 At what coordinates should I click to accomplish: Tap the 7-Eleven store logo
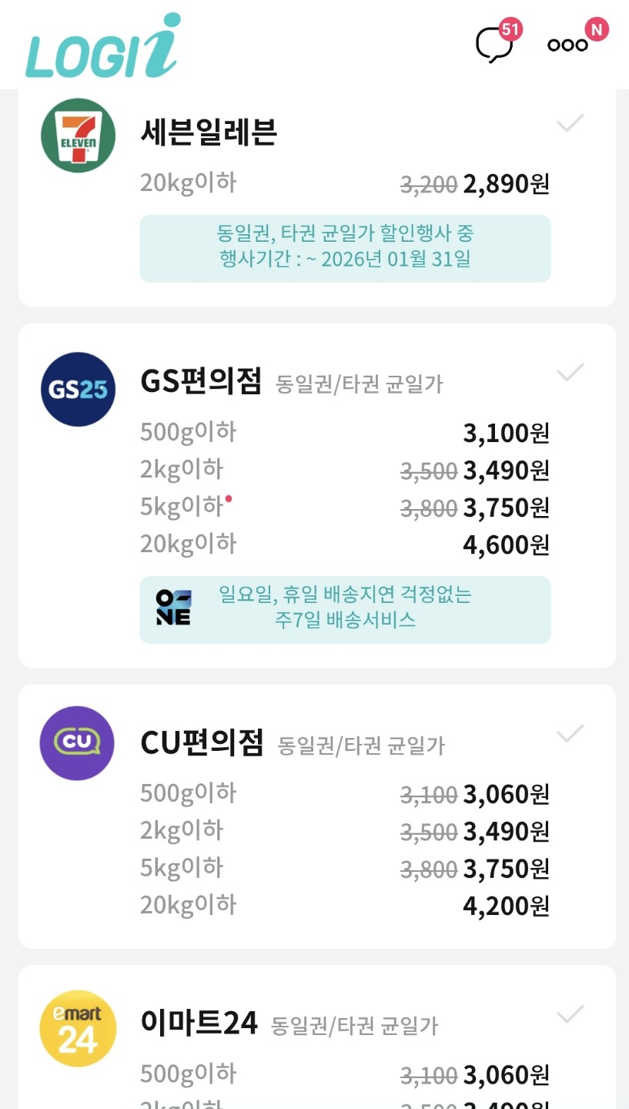78,136
